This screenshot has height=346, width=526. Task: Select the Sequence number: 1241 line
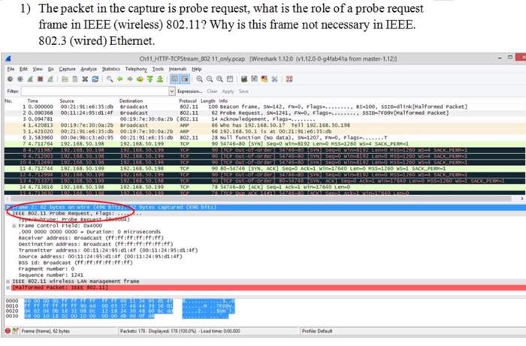[x=50, y=275]
